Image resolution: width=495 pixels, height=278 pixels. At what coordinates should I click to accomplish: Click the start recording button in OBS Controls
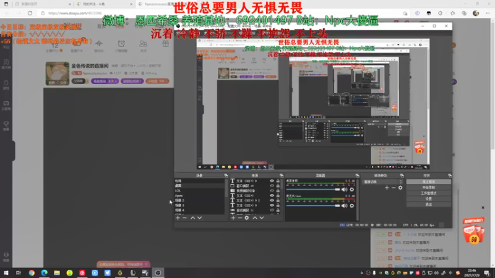tap(428, 188)
